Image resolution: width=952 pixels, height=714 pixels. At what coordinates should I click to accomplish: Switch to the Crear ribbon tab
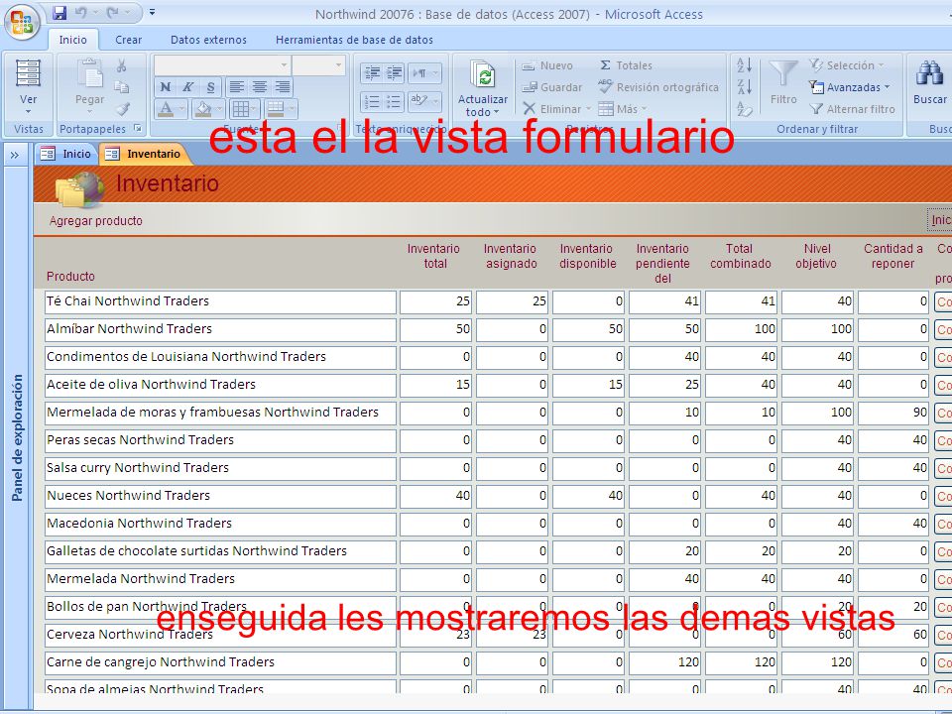pyautogui.click(x=128, y=40)
